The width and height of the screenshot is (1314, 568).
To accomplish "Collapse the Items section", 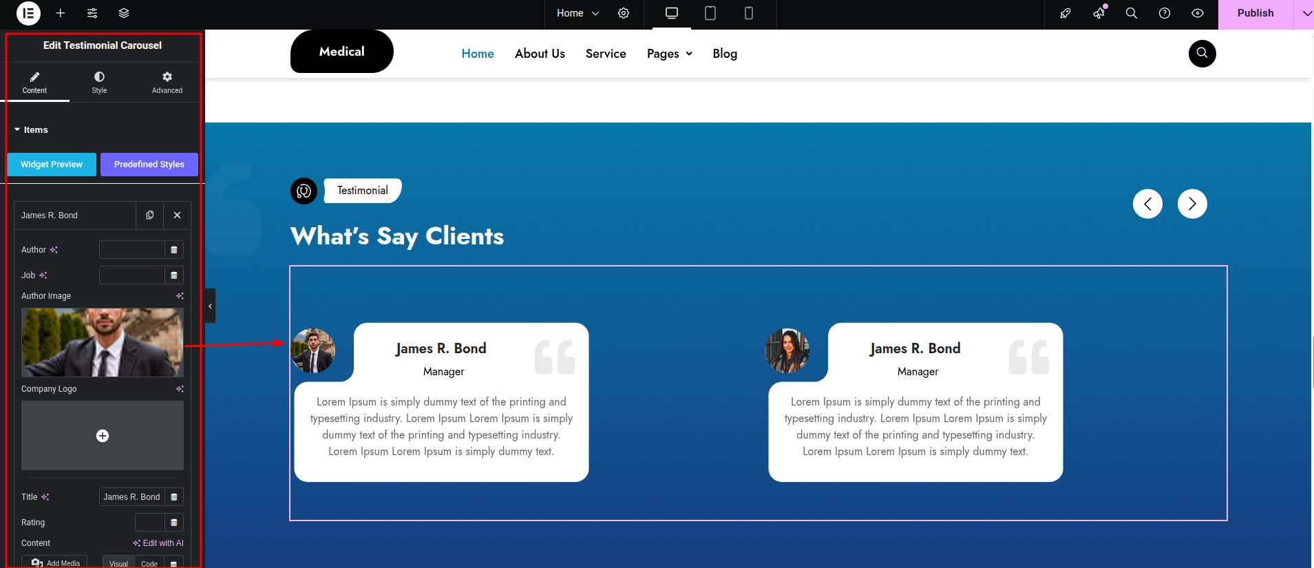I will (x=31, y=130).
